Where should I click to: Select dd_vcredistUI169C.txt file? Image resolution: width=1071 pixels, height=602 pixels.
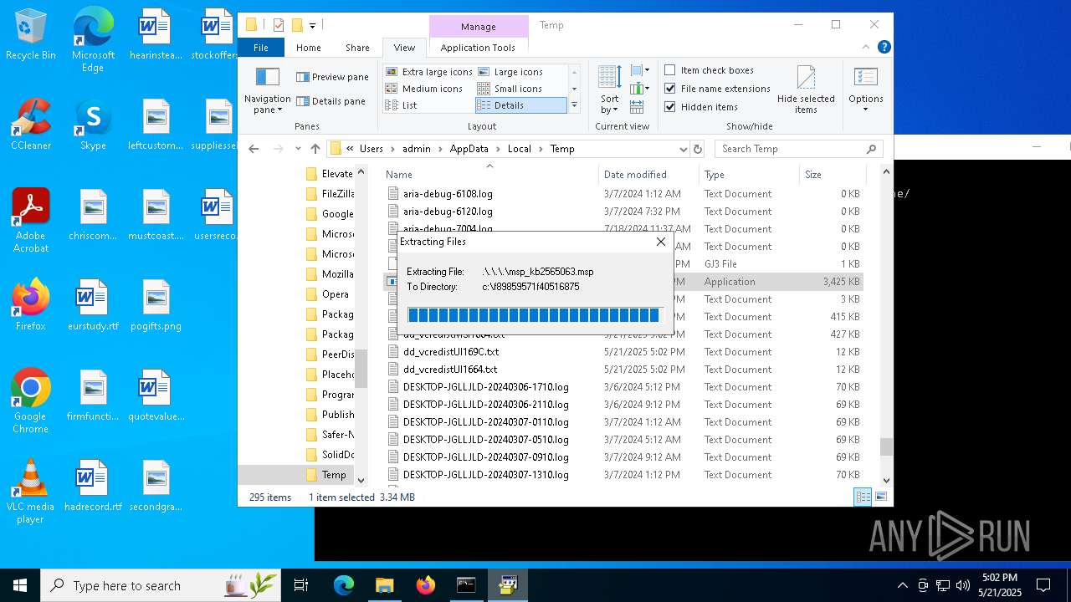(x=450, y=352)
